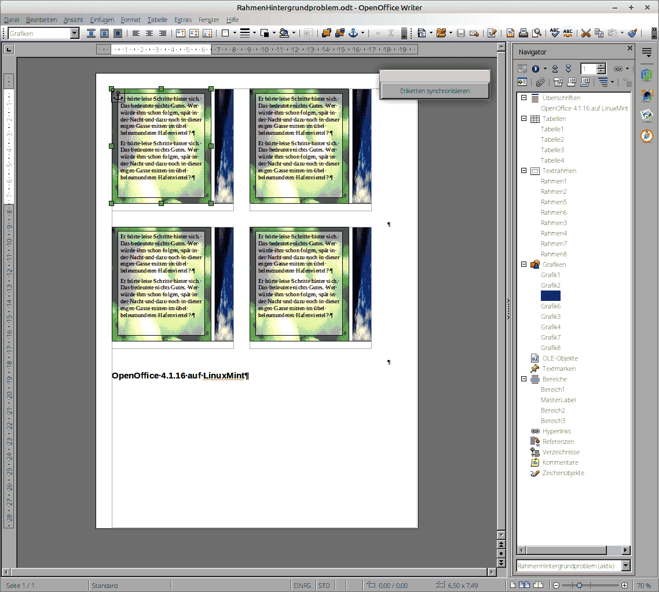Toggle Navigator content view

[522, 82]
